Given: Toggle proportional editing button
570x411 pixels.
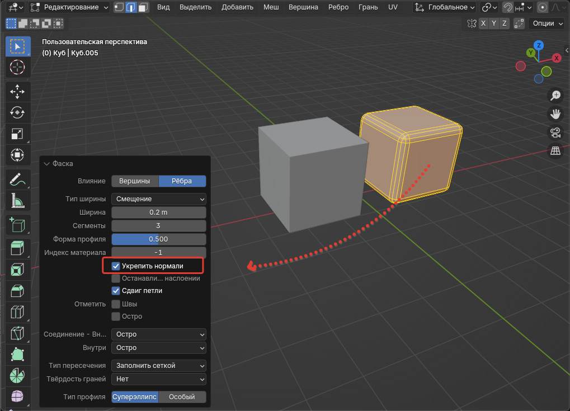Looking at the screenshot, I should click(x=543, y=7).
